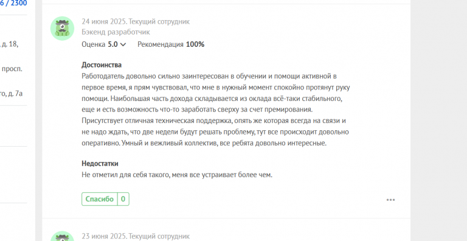This screenshot has width=467, height=241.
Task: Click the date 23 июня 2025. Текущий сотрудник
Action: click(x=136, y=237)
